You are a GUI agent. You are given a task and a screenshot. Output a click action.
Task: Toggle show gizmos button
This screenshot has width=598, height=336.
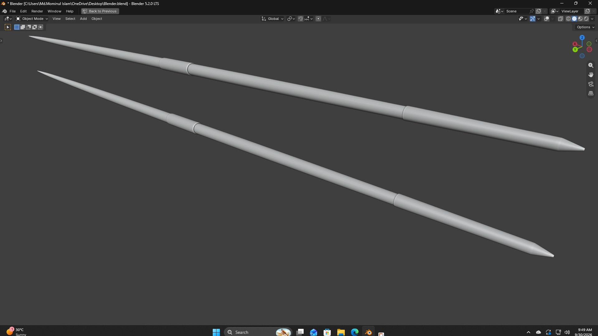[533, 19]
